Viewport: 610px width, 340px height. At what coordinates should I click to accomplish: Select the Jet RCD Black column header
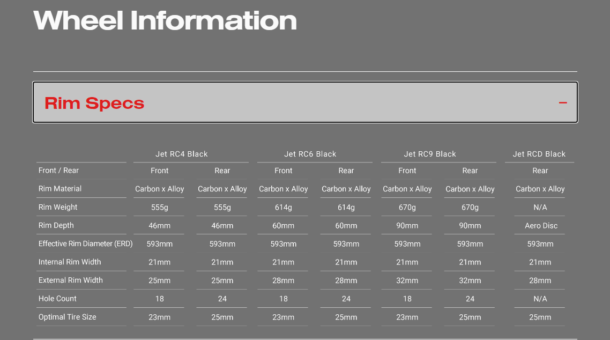[x=539, y=154]
